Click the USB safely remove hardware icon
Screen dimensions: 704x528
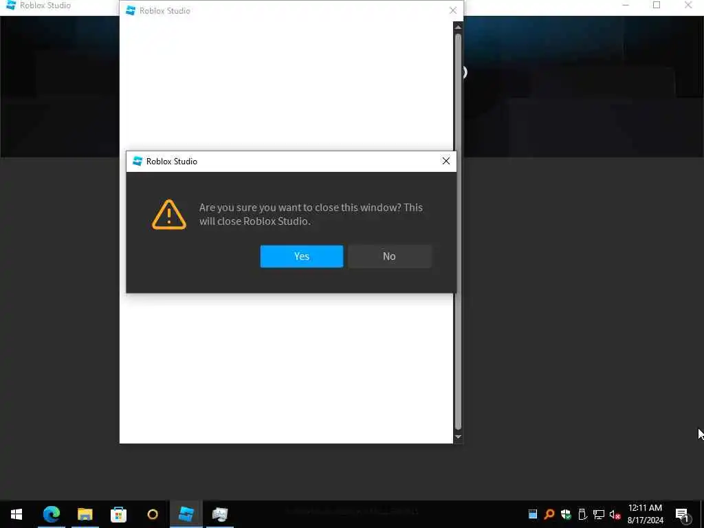point(582,514)
